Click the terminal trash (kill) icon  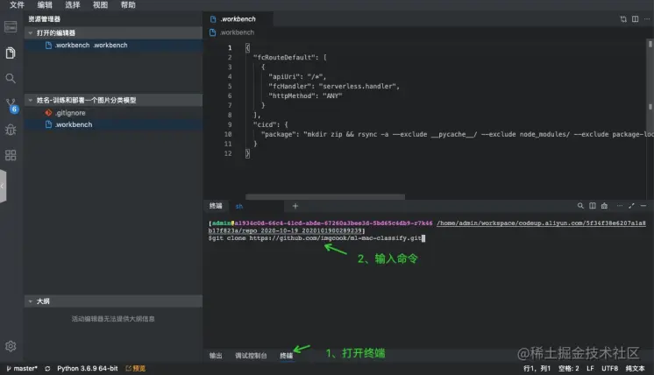click(604, 206)
